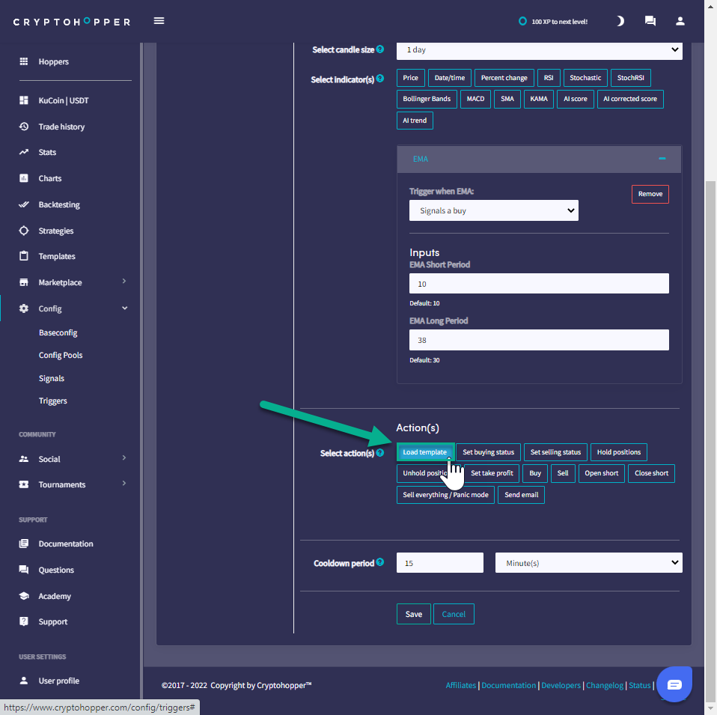Click the hamburger menu icon
Screen dimensions: 717x715
click(159, 21)
